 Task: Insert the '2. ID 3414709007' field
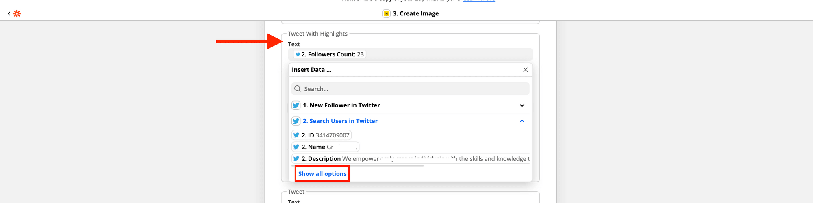pyautogui.click(x=322, y=135)
